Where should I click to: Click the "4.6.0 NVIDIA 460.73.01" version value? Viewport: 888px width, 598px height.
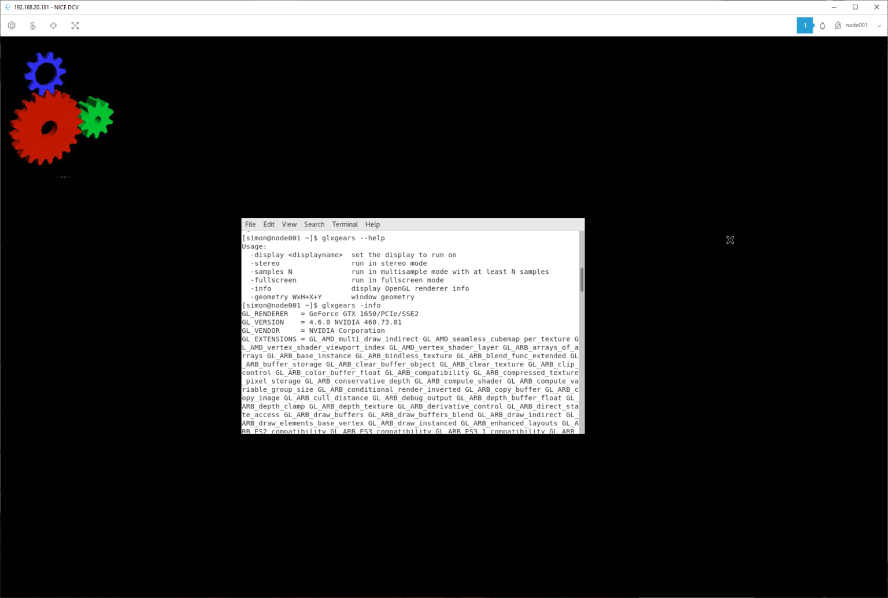(x=355, y=322)
